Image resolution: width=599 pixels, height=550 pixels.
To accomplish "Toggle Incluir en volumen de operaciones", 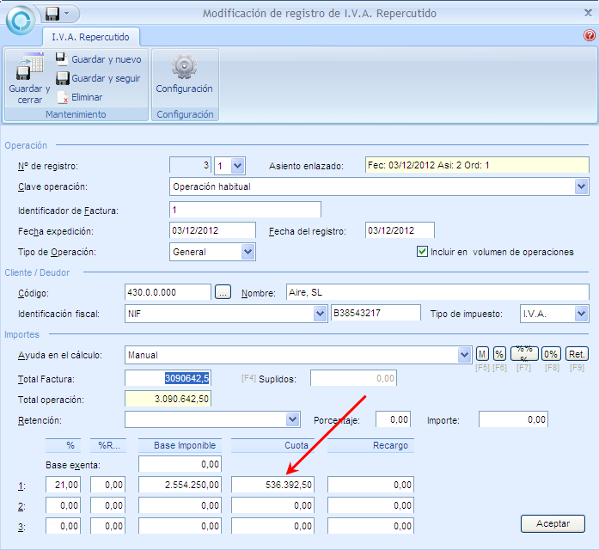I will [x=422, y=252].
